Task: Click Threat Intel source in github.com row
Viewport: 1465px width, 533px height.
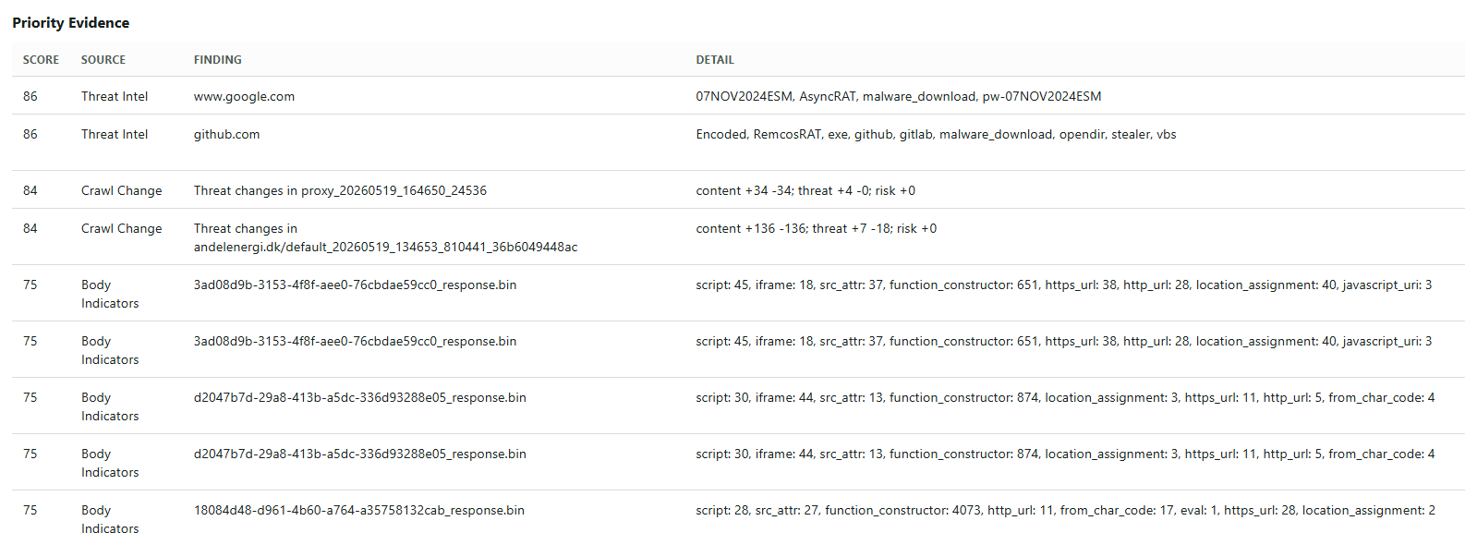Action: (x=115, y=134)
